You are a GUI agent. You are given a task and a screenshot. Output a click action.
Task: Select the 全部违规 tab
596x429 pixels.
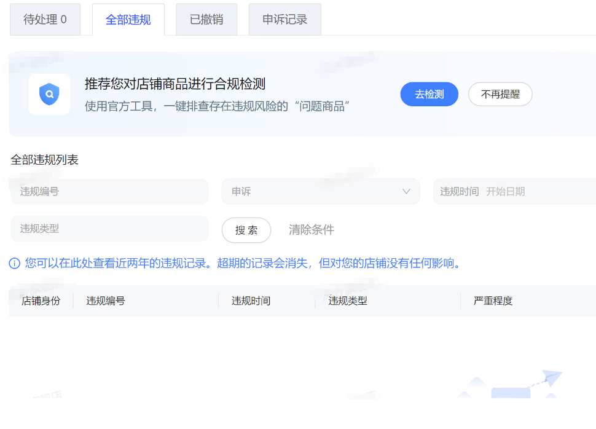coord(128,20)
